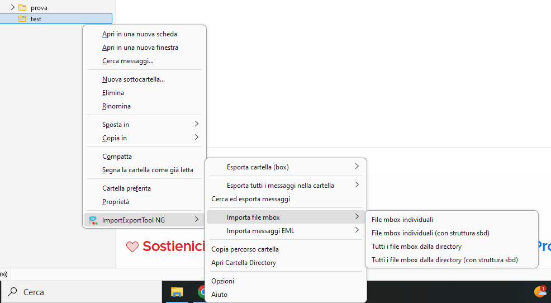Image resolution: width=551 pixels, height=303 pixels.
Task: Select Nuova sottocartella... menu entry
Action: pyautogui.click(x=144, y=79)
